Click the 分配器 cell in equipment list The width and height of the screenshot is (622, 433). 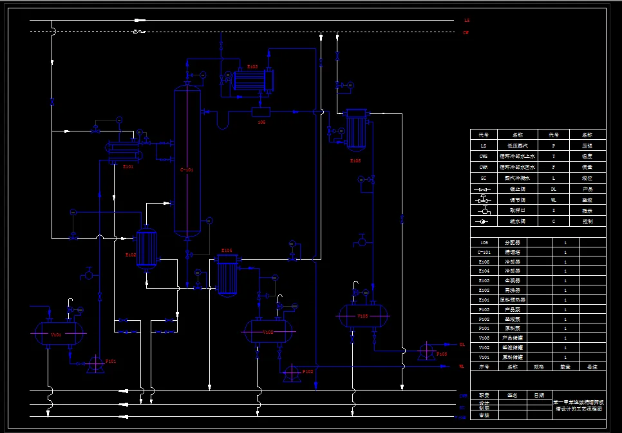click(512, 242)
